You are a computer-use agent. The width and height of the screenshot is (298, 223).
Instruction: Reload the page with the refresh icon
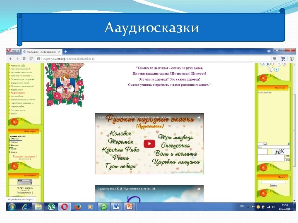pyautogui.click(x=24, y=59)
